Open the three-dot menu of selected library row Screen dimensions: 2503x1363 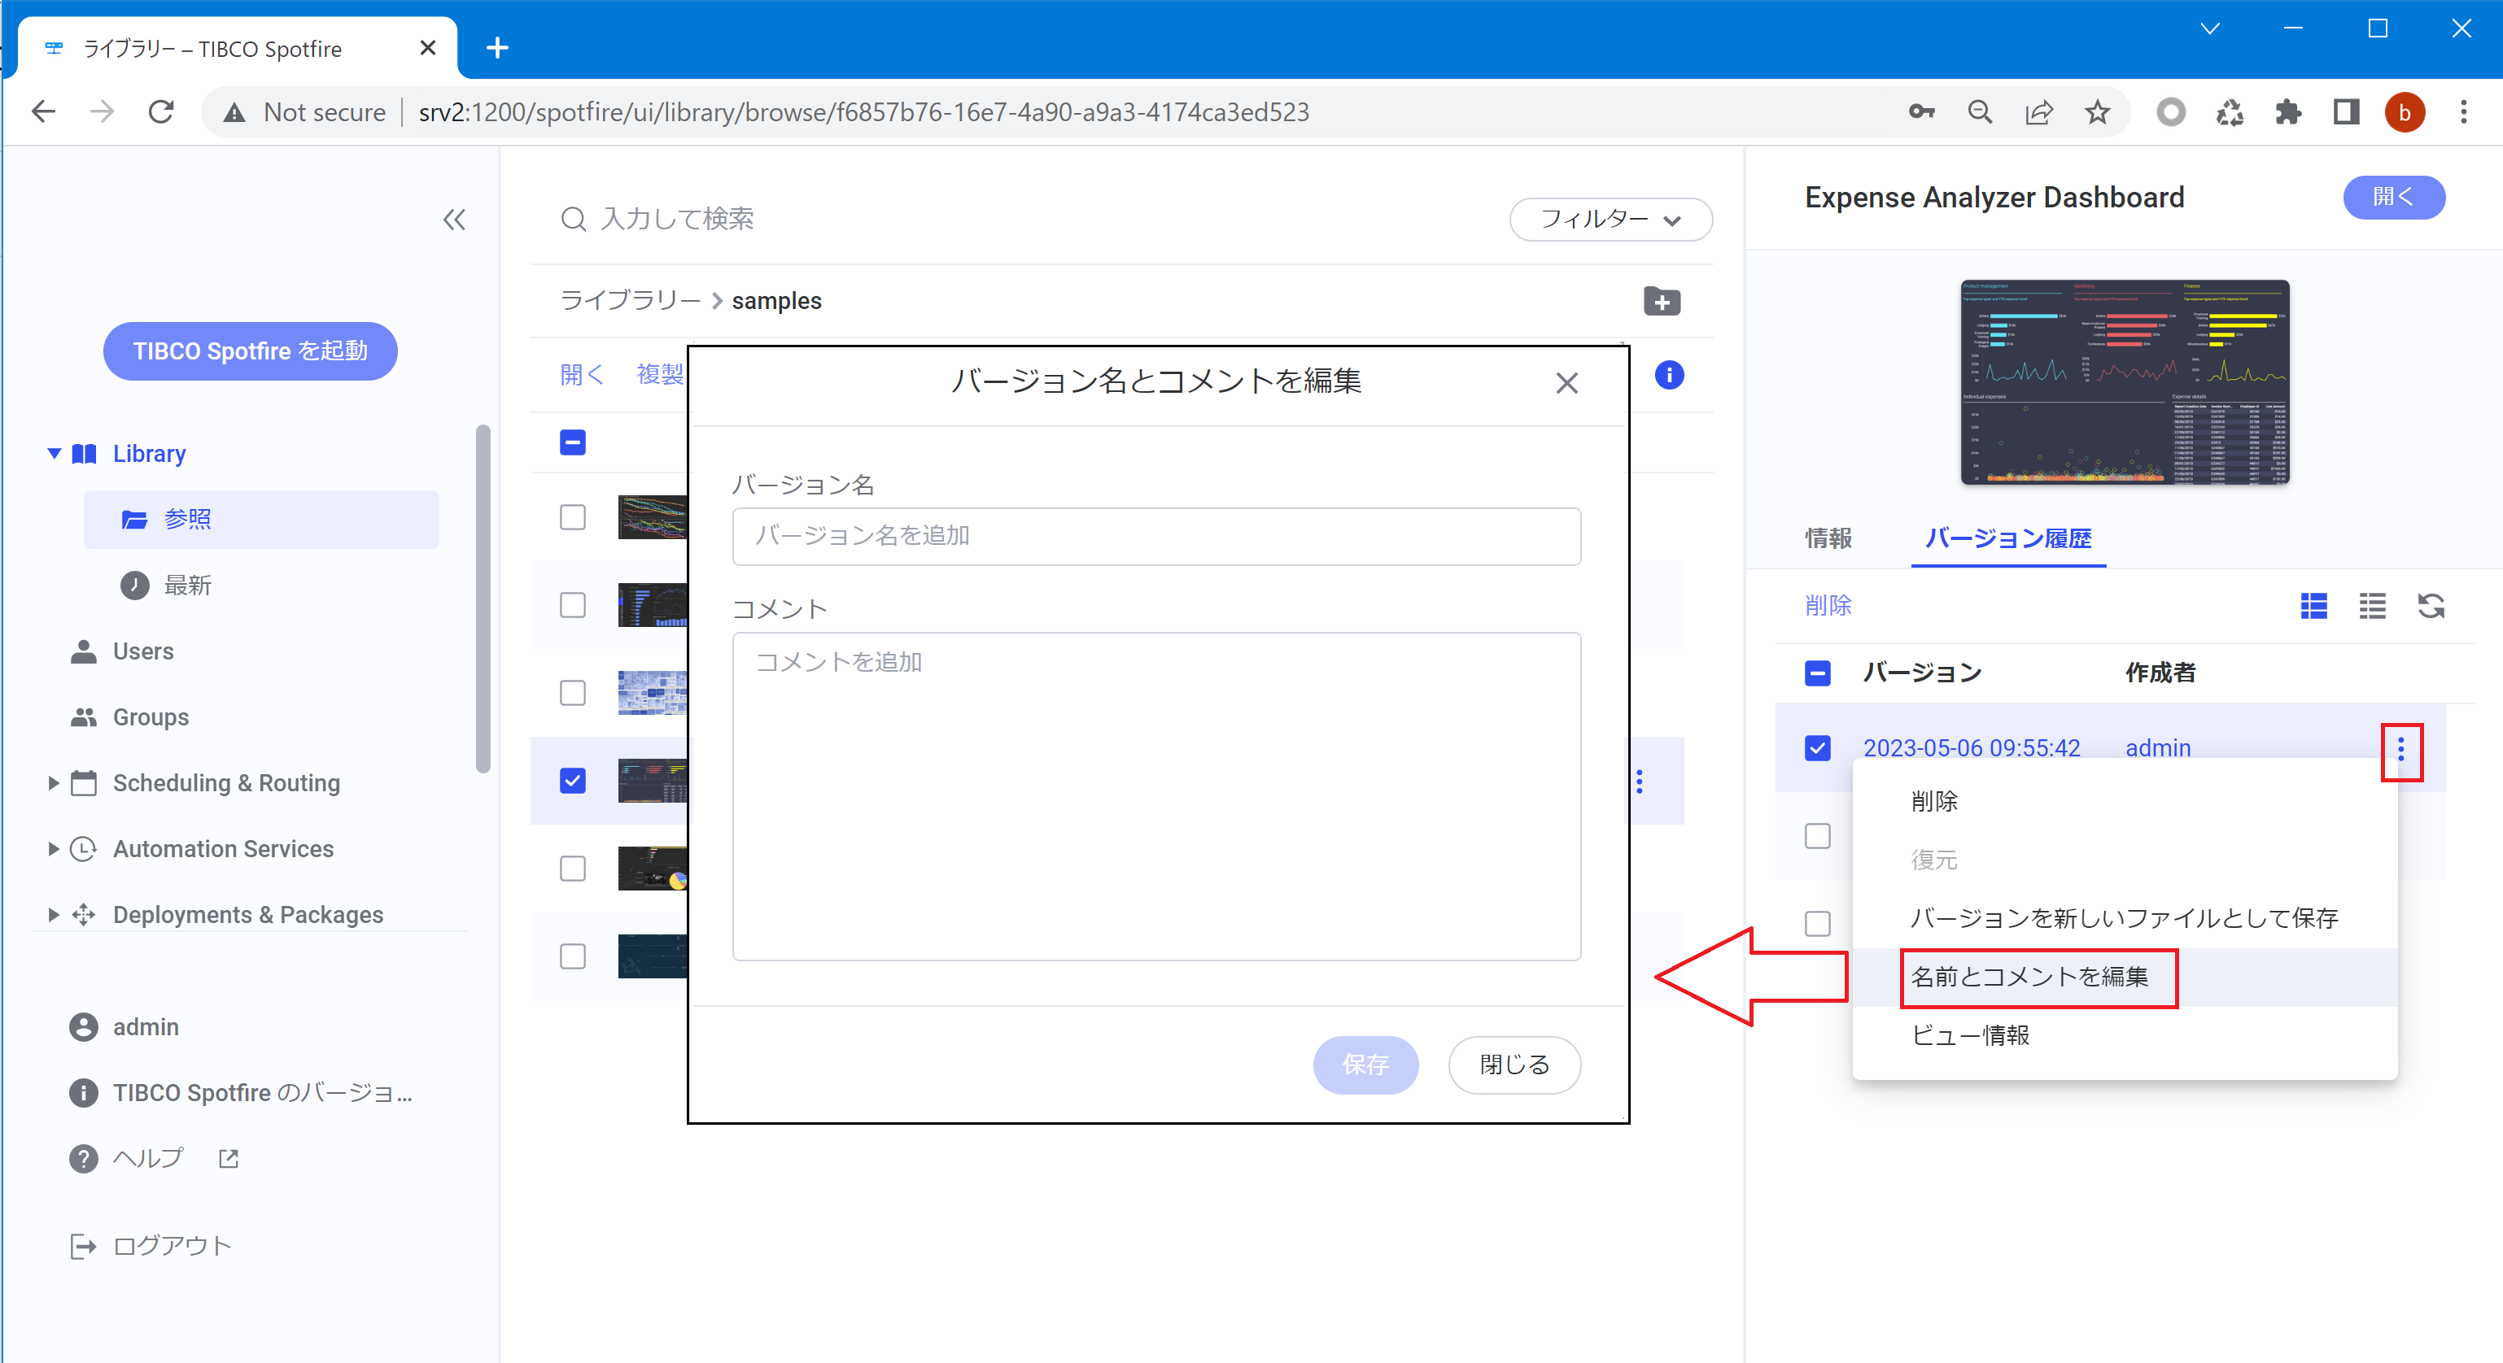click(x=1639, y=782)
